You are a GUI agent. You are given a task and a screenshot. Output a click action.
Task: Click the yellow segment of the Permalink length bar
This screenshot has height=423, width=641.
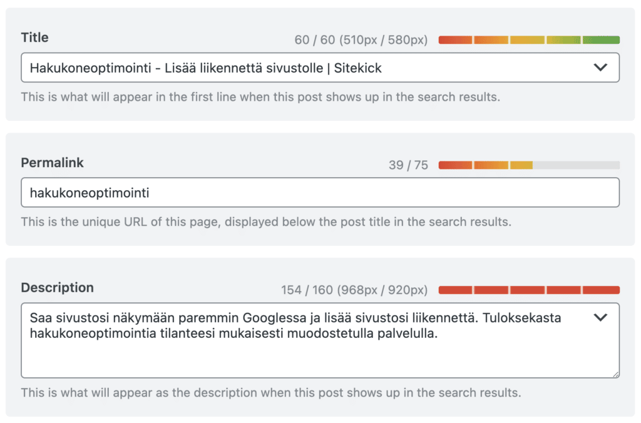521,165
